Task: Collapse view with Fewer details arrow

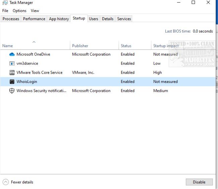Action: (x=6, y=182)
